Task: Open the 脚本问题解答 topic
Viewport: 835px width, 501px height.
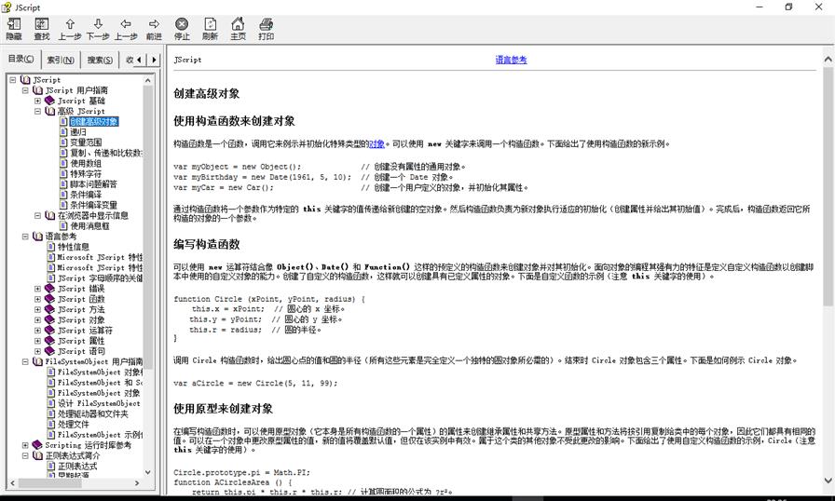Action: pyautogui.click(x=93, y=184)
